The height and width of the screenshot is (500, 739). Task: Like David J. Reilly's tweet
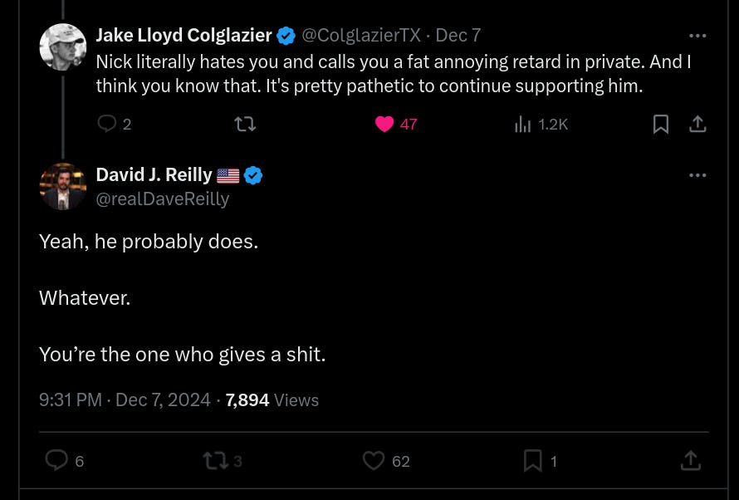click(374, 460)
